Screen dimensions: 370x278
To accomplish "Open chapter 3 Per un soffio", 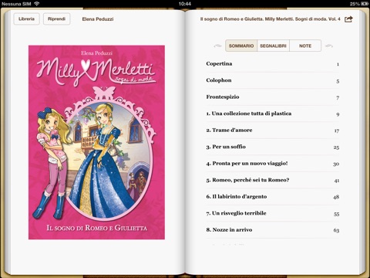I will point(272,147).
